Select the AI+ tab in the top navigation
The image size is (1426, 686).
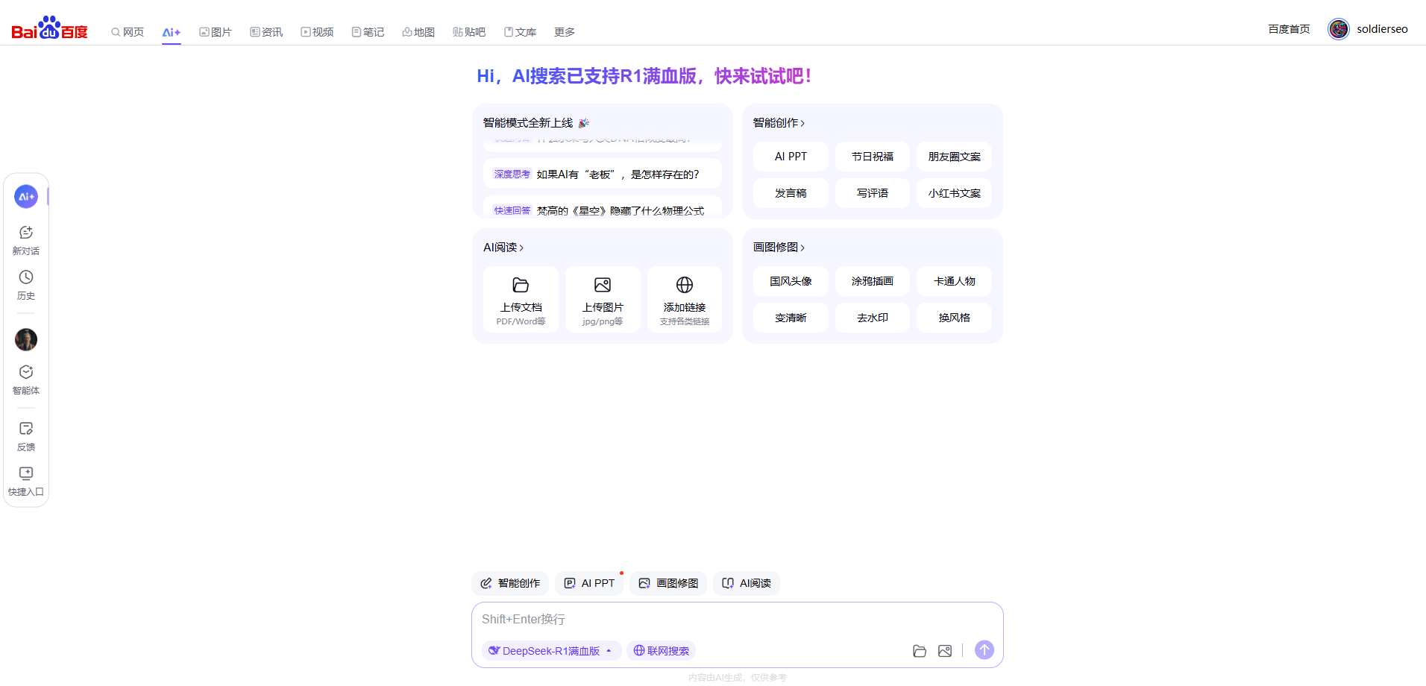coord(172,32)
